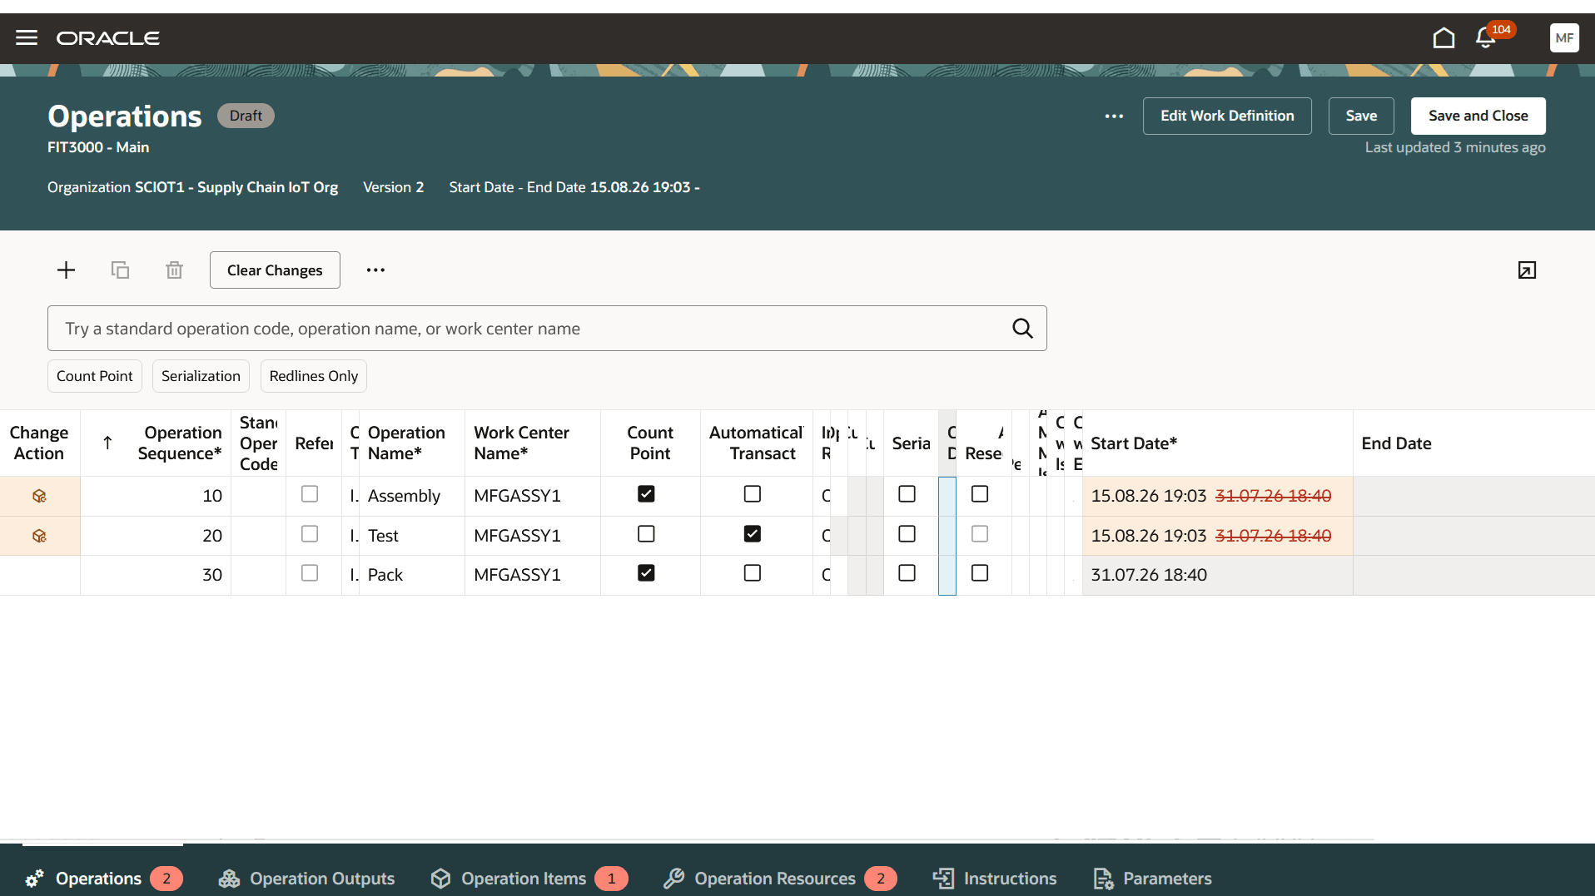Uncheck Automatically Transact for Test row
This screenshot has height=896, width=1595.
753,534
